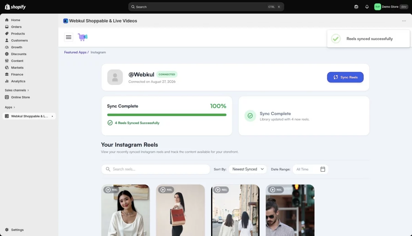Open the All Time date range picker
This screenshot has width=412, height=236.
pyautogui.click(x=310, y=169)
